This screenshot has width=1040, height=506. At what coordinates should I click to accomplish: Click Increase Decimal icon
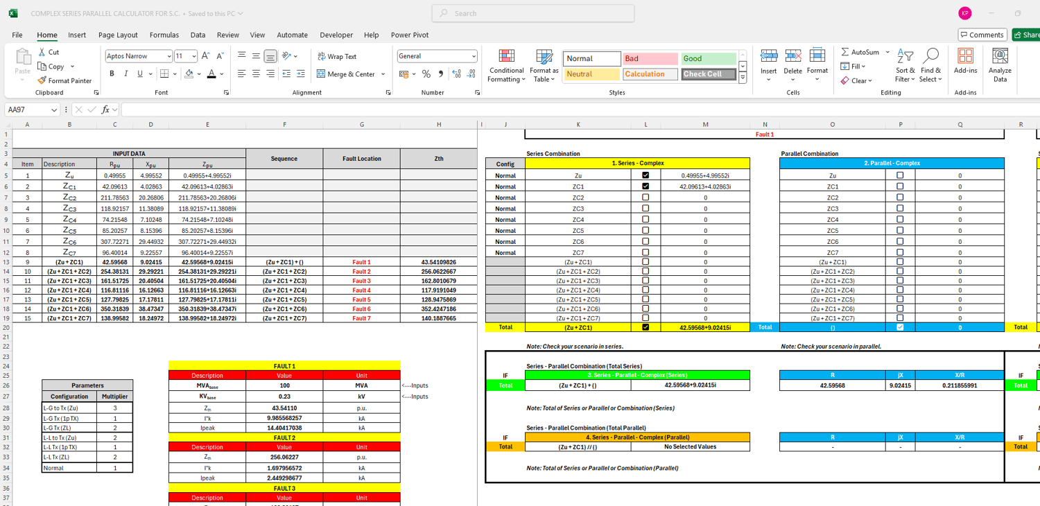point(456,74)
